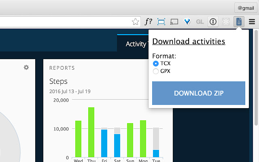The height and width of the screenshot is (162, 259).
Task: Open the Chrome hamburger menu
Action: (252, 21)
